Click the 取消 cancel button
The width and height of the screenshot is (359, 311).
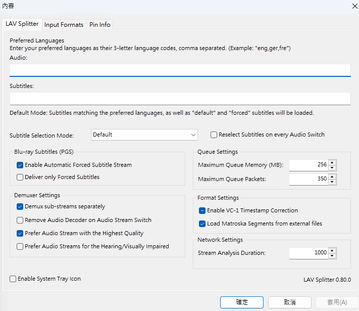[289, 302]
